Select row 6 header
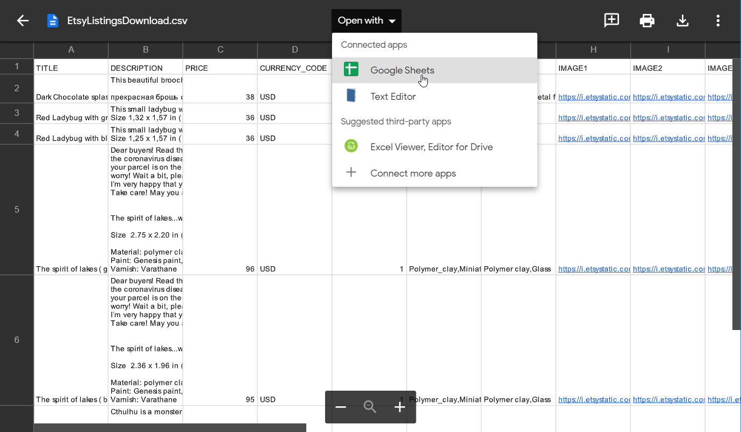This screenshot has height=432, width=741. pos(17,340)
